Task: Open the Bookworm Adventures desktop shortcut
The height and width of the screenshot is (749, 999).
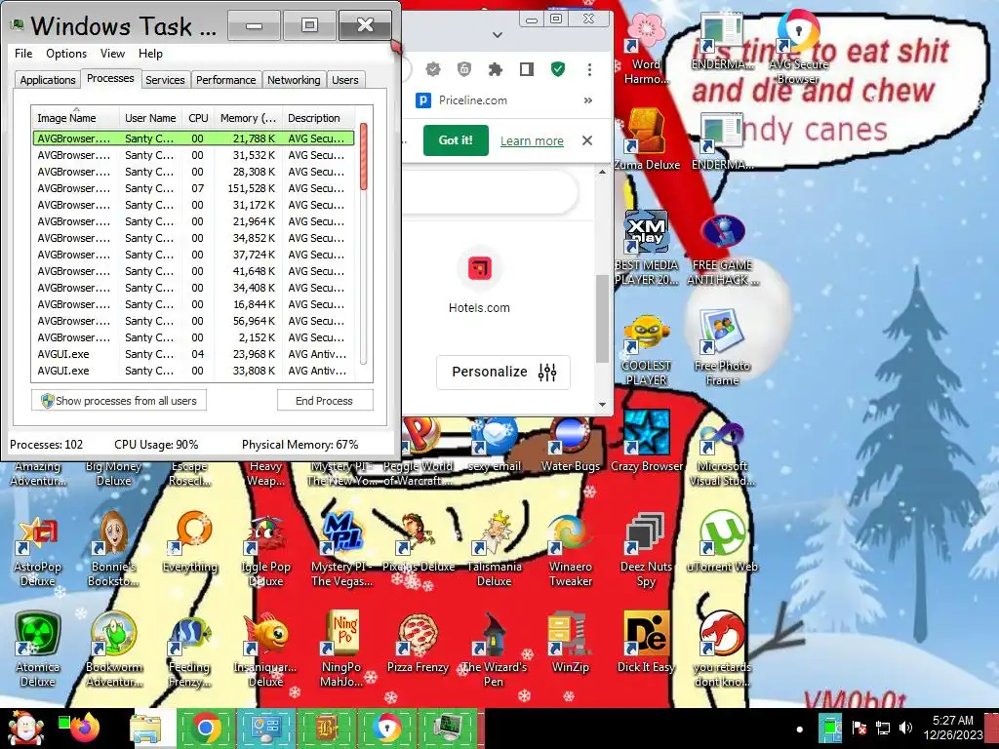Action: 113,650
